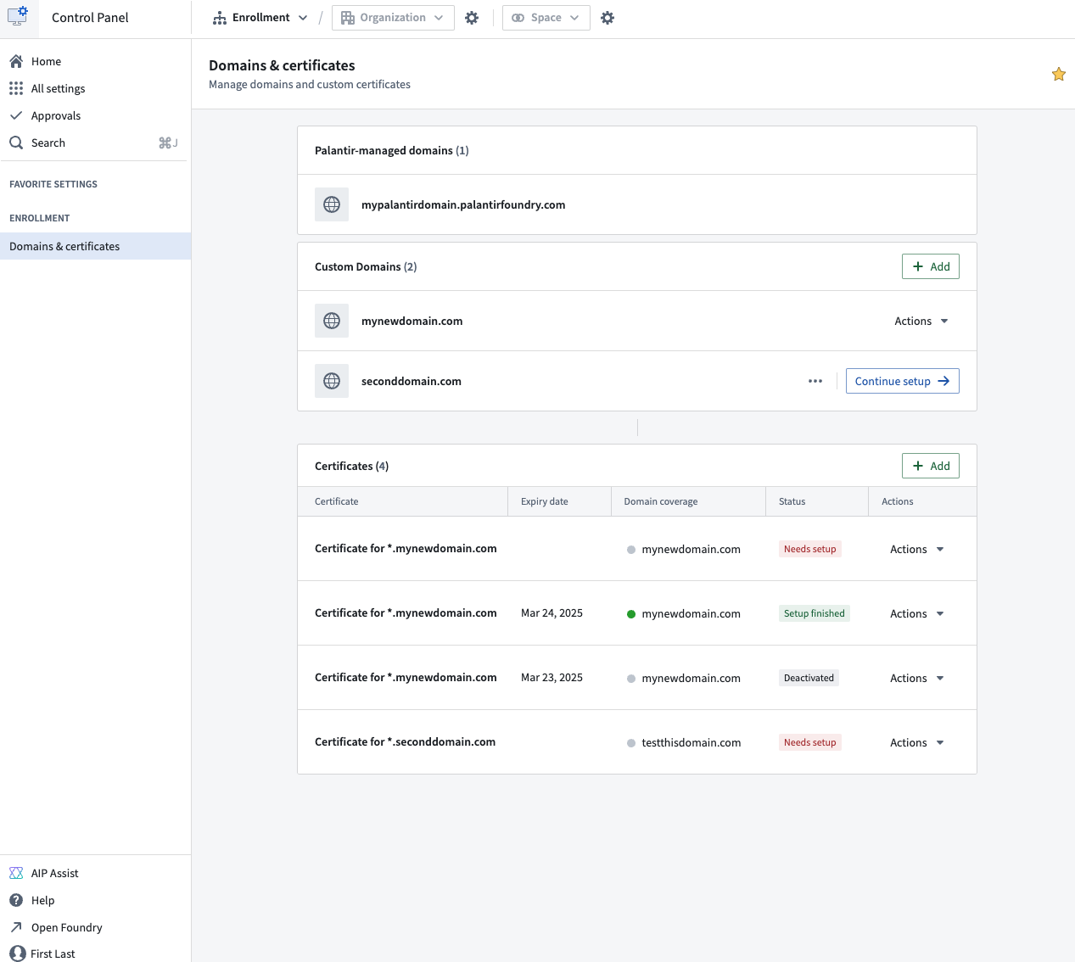This screenshot has width=1075, height=962.
Task: Open the Home sidebar item
Action: 95,61
